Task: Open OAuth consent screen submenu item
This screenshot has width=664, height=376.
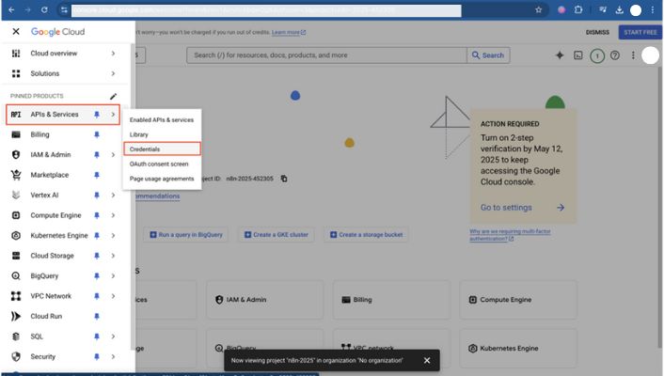Action: click(x=162, y=164)
